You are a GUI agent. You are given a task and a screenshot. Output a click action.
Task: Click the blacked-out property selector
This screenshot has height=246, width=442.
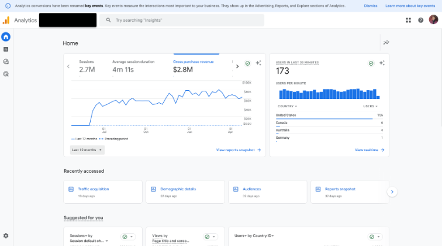click(68, 20)
